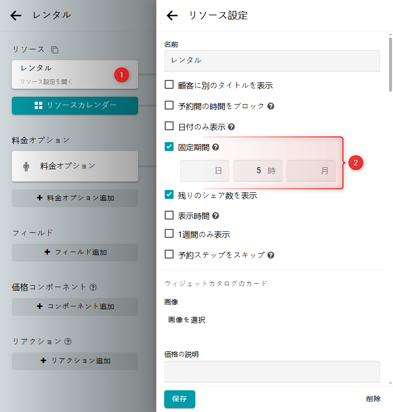This screenshot has height=412, width=393.
Task: Click the 削除 link
Action: (373, 399)
